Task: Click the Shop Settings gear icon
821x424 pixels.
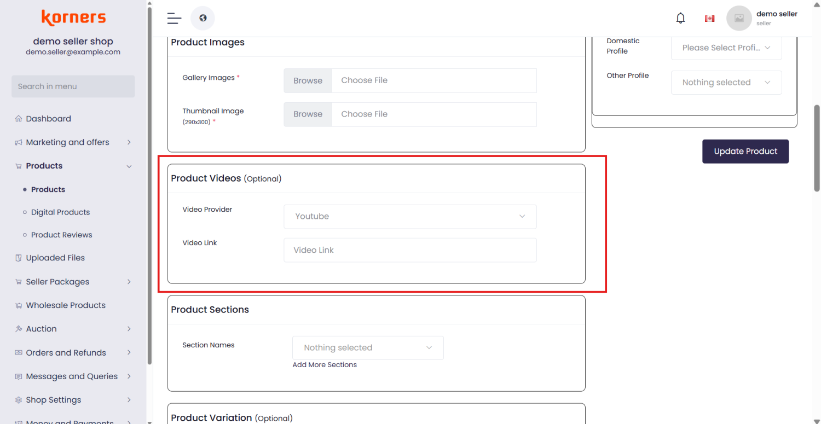Action: [19, 400]
